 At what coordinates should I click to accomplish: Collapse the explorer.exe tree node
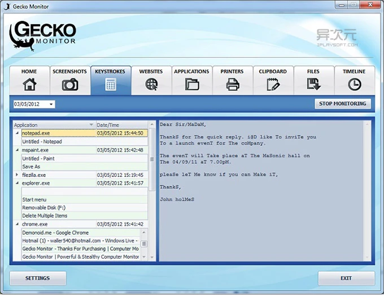[x=17, y=183]
